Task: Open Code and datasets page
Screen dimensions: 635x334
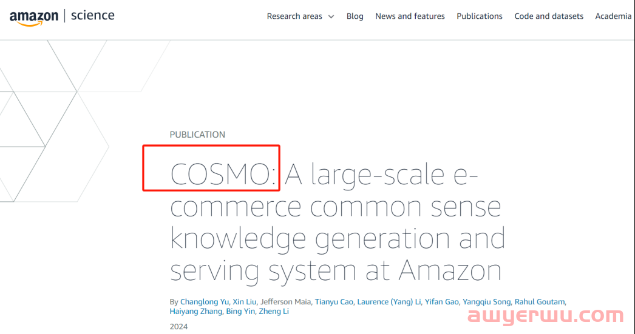Action: 549,16
